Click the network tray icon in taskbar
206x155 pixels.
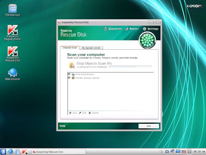coord(172,151)
